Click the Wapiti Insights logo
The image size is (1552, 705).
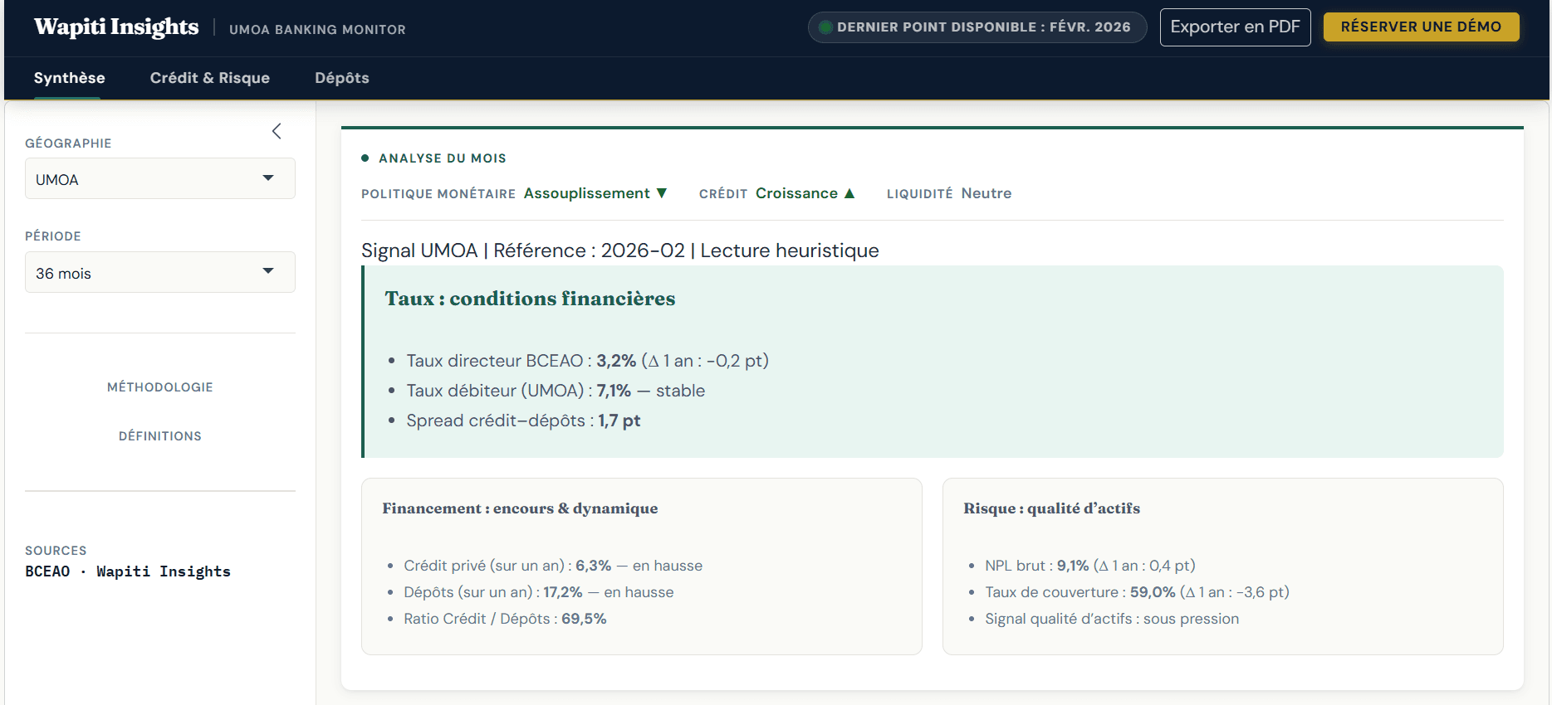116,27
